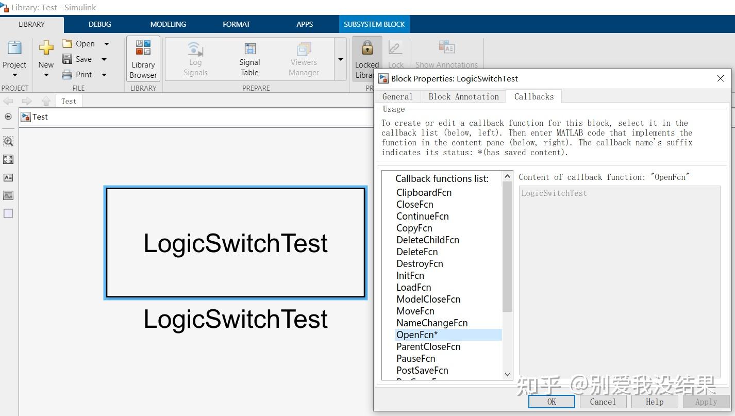Expand the Open dropdown arrow
Viewport: 735px width, 416px height.
tap(107, 44)
